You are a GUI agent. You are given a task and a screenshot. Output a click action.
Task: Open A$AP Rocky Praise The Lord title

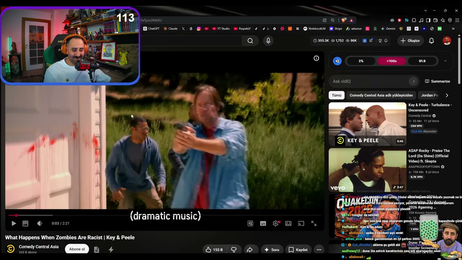[429, 156]
